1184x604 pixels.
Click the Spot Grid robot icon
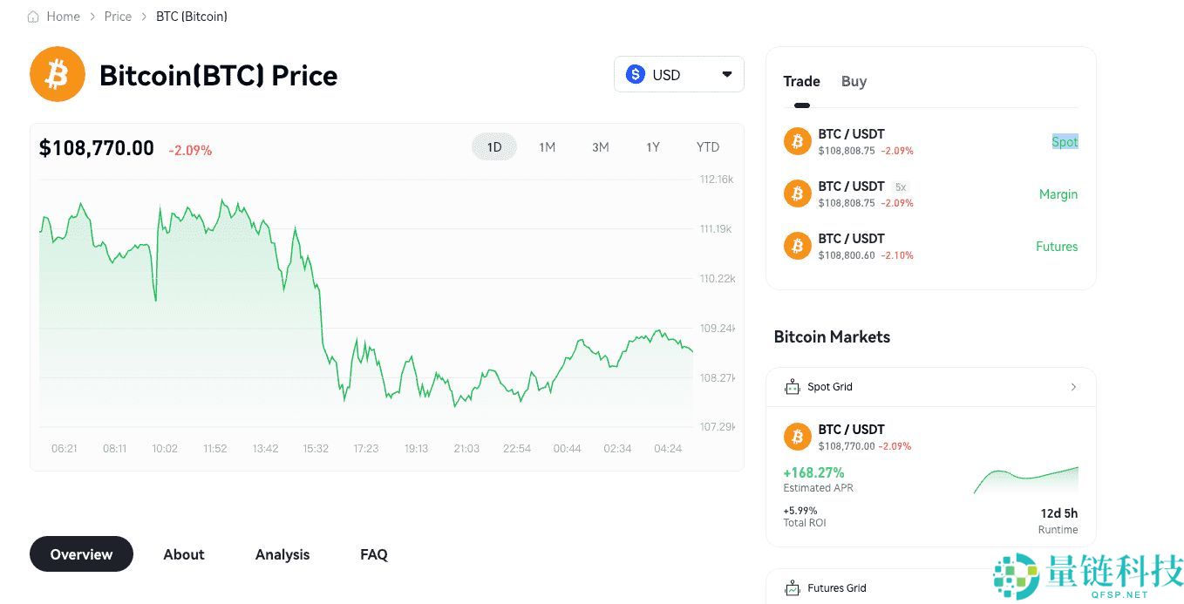(x=792, y=386)
